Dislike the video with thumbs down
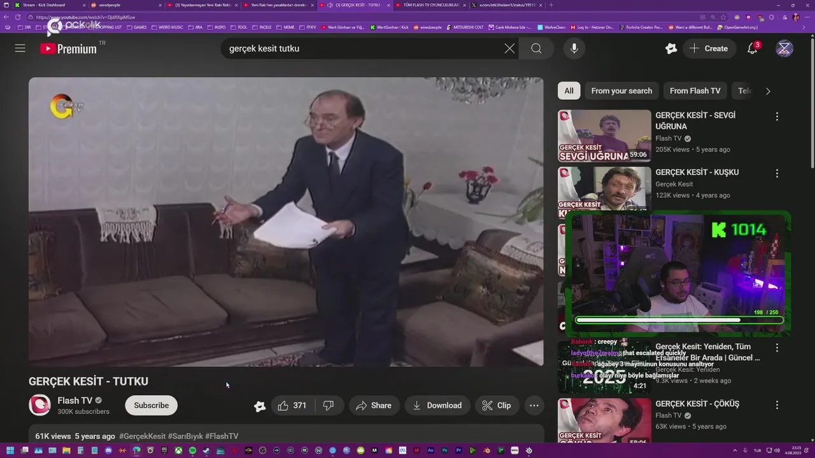This screenshot has width=815, height=458. (x=329, y=405)
